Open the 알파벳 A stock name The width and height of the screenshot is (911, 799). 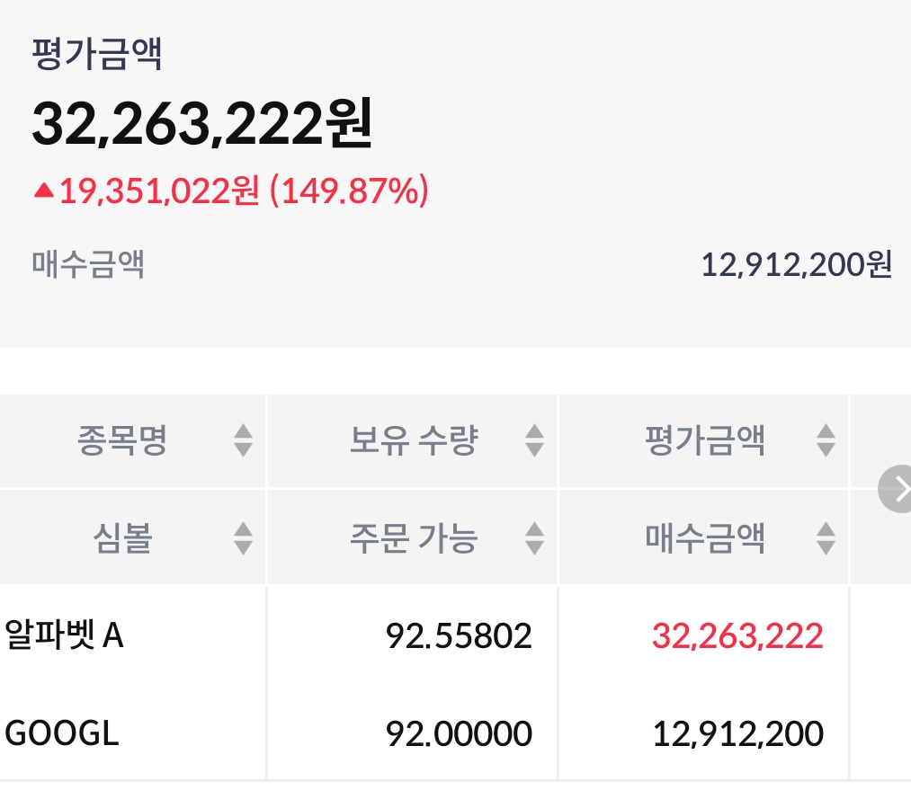click(x=65, y=636)
